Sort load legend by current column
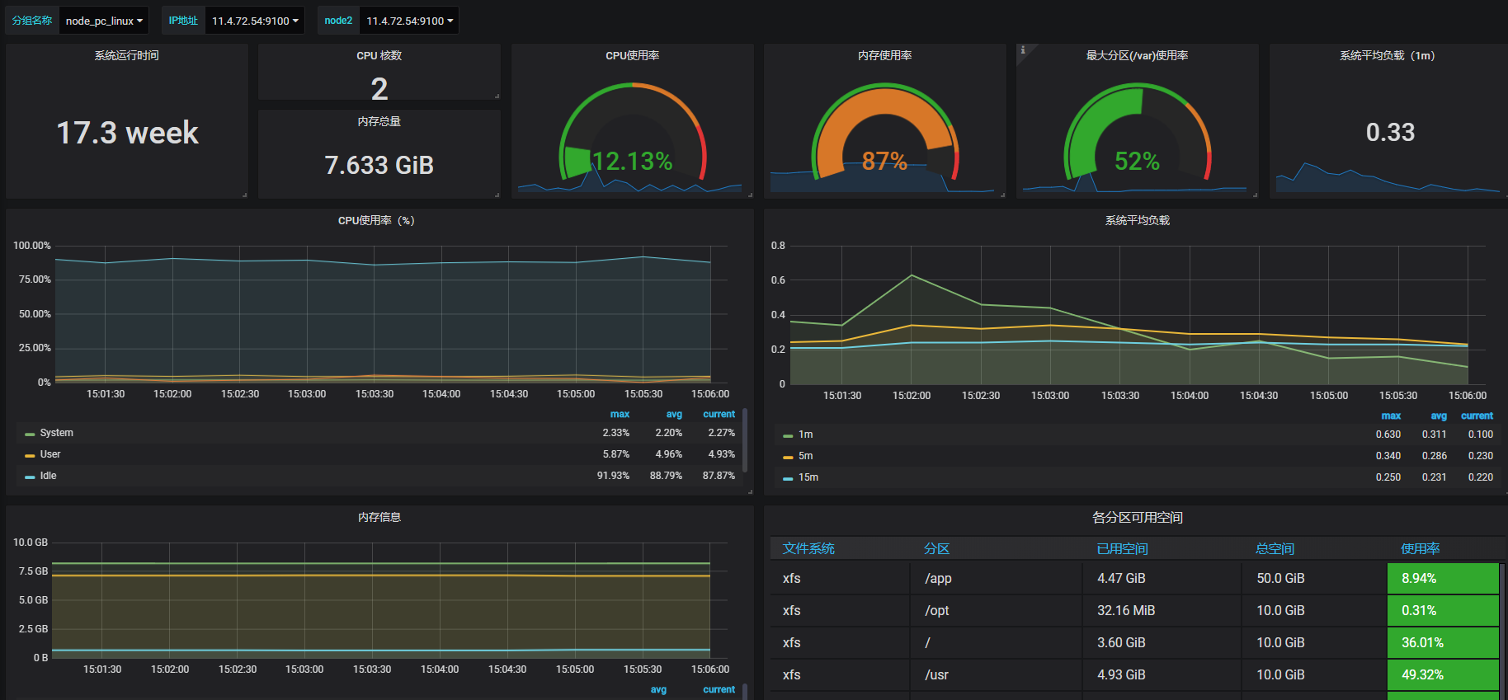1508x700 pixels. click(1477, 416)
